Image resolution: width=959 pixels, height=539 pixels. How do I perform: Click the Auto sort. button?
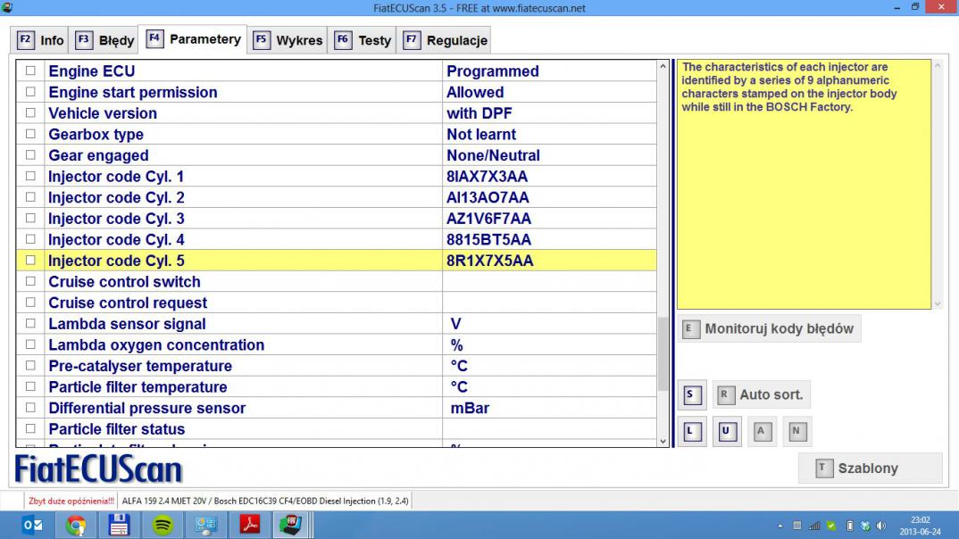[x=761, y=394]
